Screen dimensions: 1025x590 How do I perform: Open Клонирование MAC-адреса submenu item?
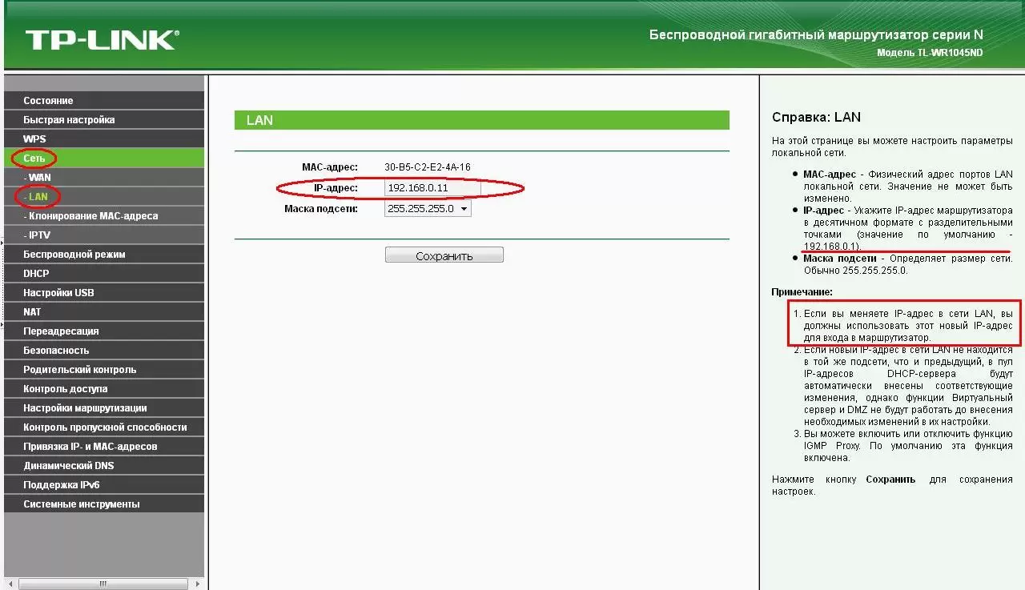pyautogui.click(x=93, y=216)
